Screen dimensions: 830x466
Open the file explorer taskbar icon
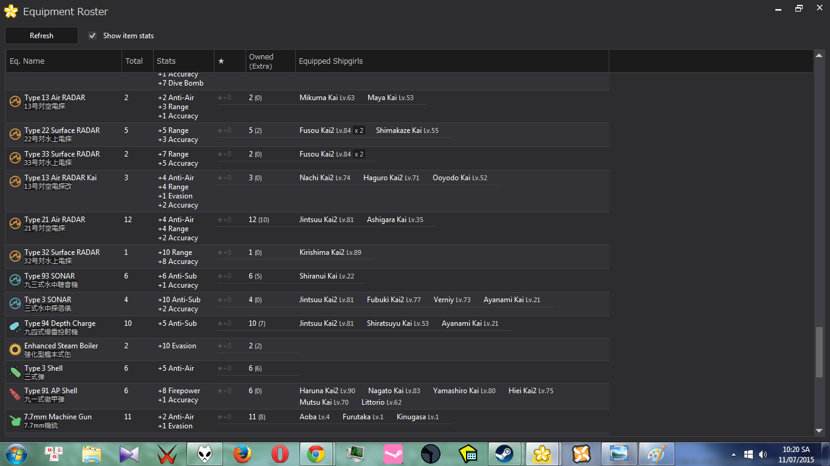pos(92,453)
